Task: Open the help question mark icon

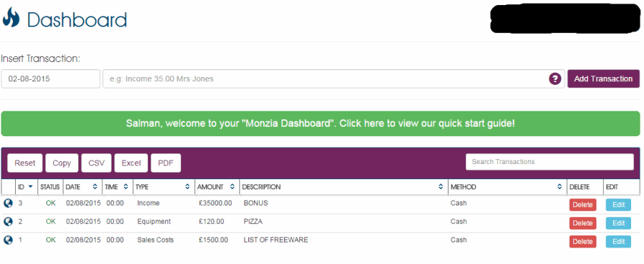Action: [555, 78]
